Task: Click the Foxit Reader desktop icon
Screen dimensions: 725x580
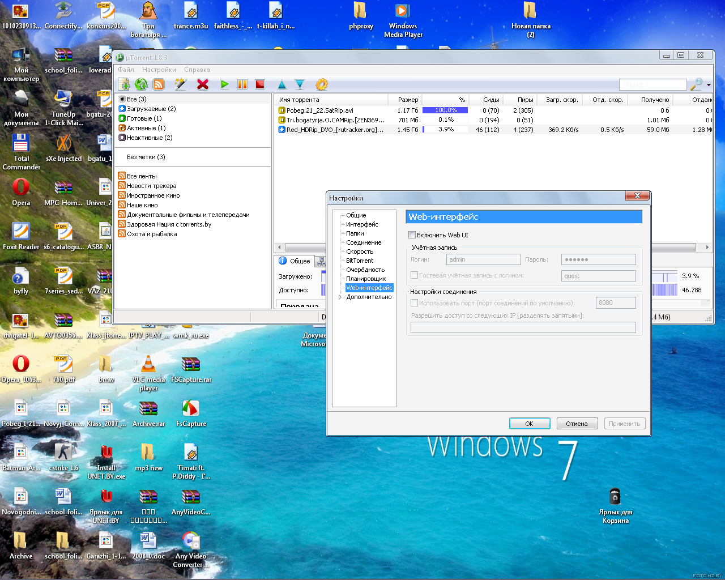Action: 21,236
